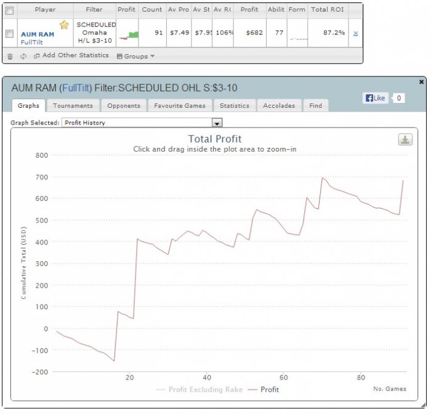Click the ability value 77

[279, 33]
